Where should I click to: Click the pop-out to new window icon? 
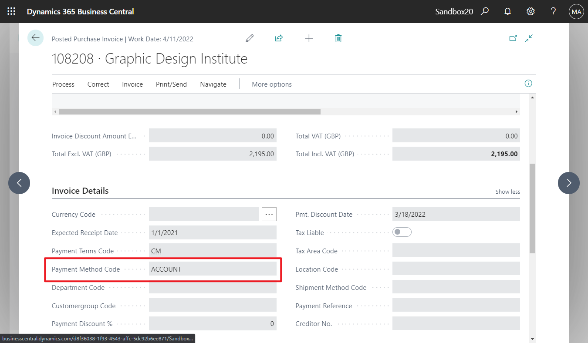pyautogui.click(x=513, y=38)
